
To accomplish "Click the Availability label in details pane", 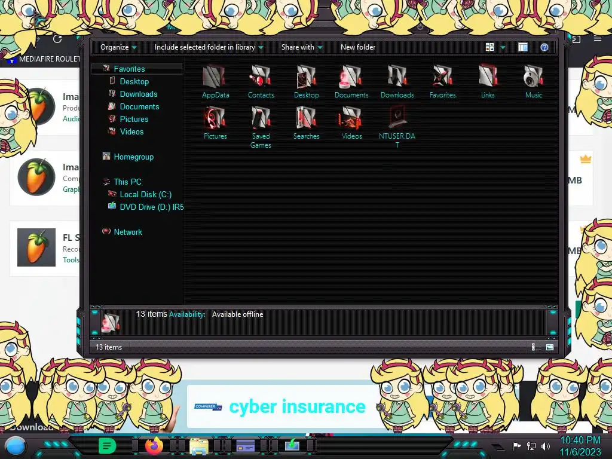I will (187, 314).
